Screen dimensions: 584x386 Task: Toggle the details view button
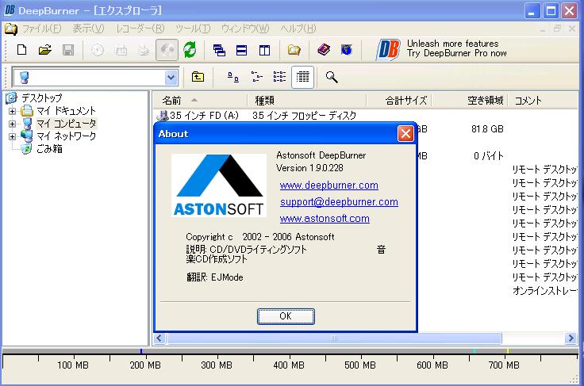pyautogui.click(x=302, y=77)
